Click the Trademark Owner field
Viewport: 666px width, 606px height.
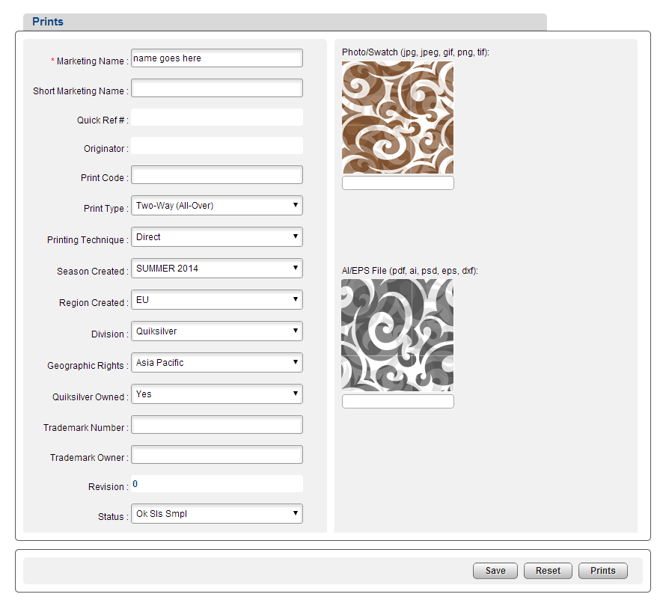coord(216,454)
